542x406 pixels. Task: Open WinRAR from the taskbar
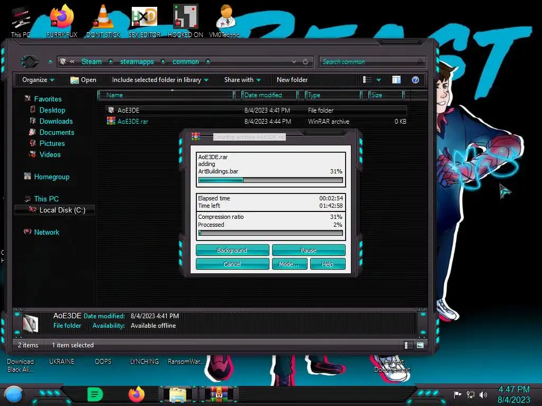pyautogui.click(x=219, y=394)
